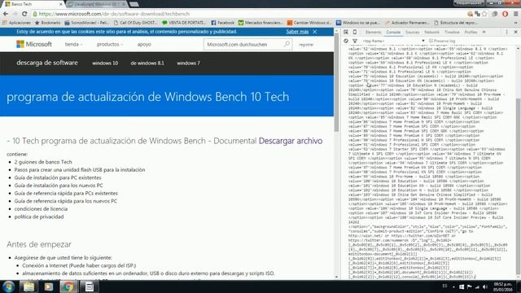Open the DevTools three-dot settings menu

[x=506, y=32]
